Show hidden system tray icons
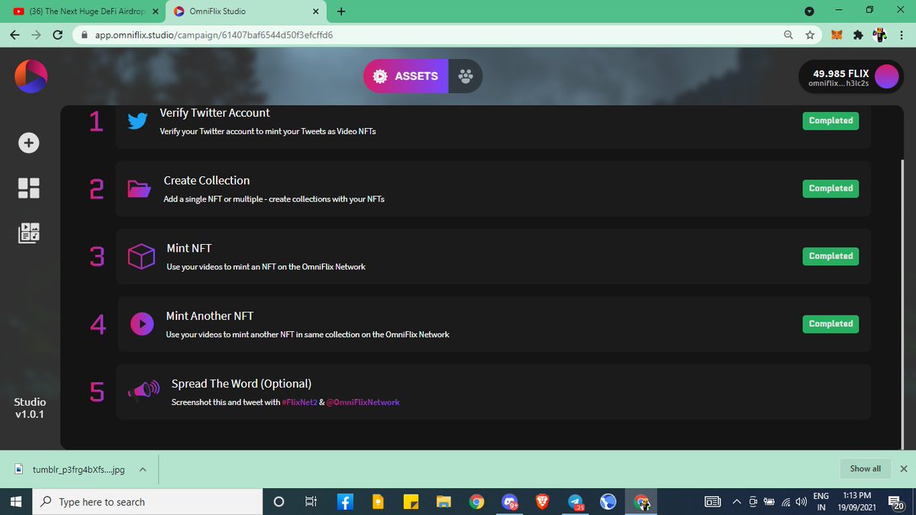The width and height of the screenshot is (916, 515). [737, 501]
